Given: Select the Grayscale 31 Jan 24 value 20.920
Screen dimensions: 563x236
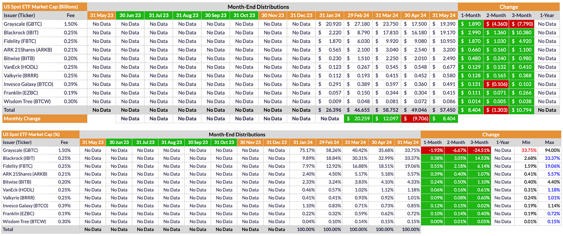Looking at the screenshot, I should coord(329,24).
